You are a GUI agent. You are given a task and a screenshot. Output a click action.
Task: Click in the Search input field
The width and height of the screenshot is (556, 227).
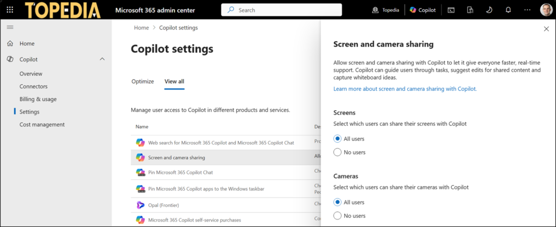pyautogui.click(x=282, y=10)
